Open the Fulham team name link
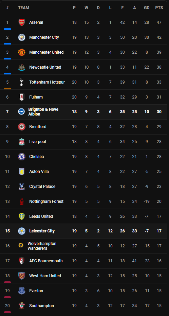This screenshot has height=316, width=169. pyautogui.click(x=36, y=97)
